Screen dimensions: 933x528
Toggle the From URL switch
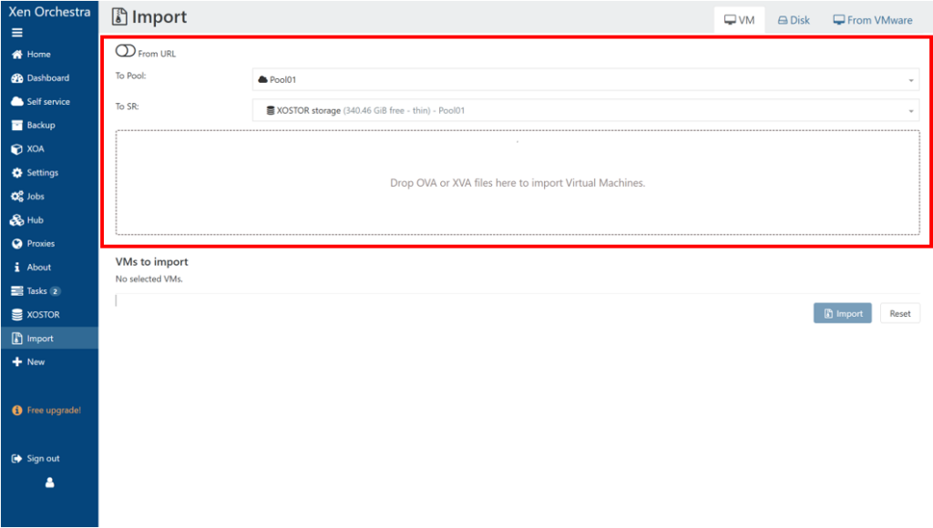[x=126, y=52]
